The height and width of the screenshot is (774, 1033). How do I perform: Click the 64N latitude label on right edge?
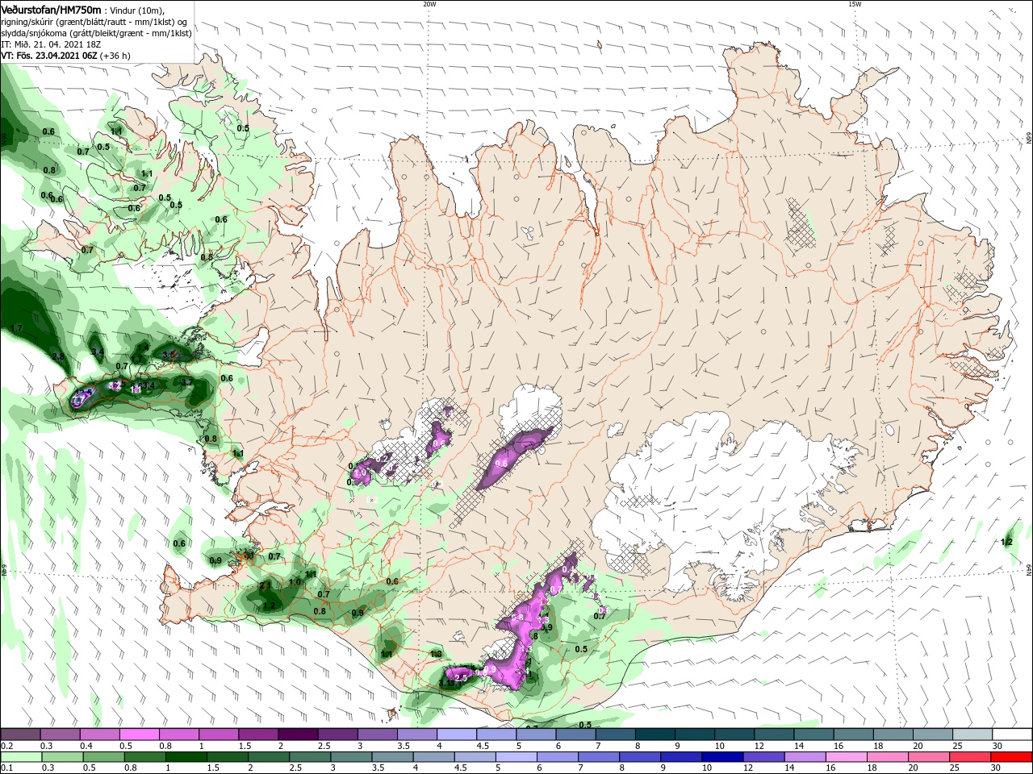1028,569
